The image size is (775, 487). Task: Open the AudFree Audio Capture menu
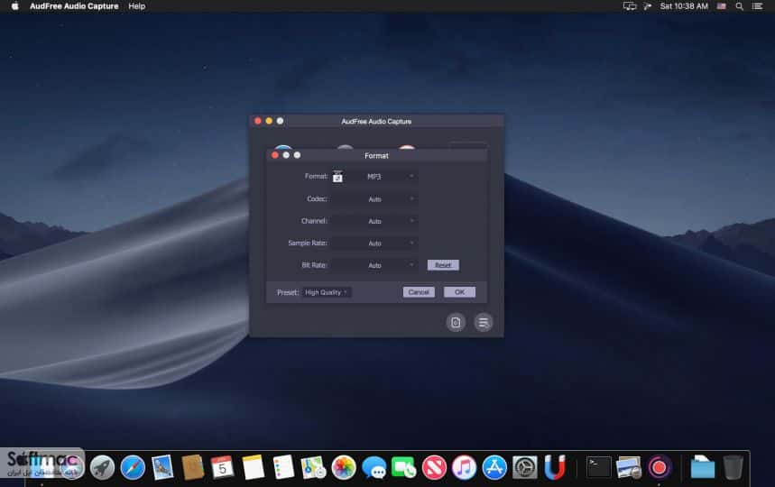click(74, 6)
